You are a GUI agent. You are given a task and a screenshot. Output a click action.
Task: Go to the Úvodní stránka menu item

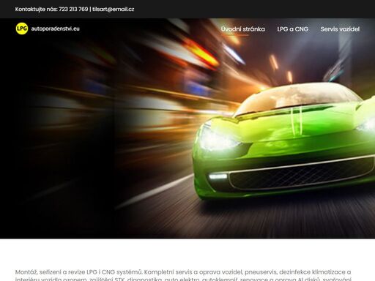pyautogui.click(x=243, y=29)
